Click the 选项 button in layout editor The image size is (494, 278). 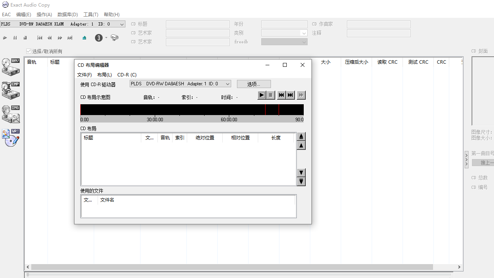coord(254,84)
